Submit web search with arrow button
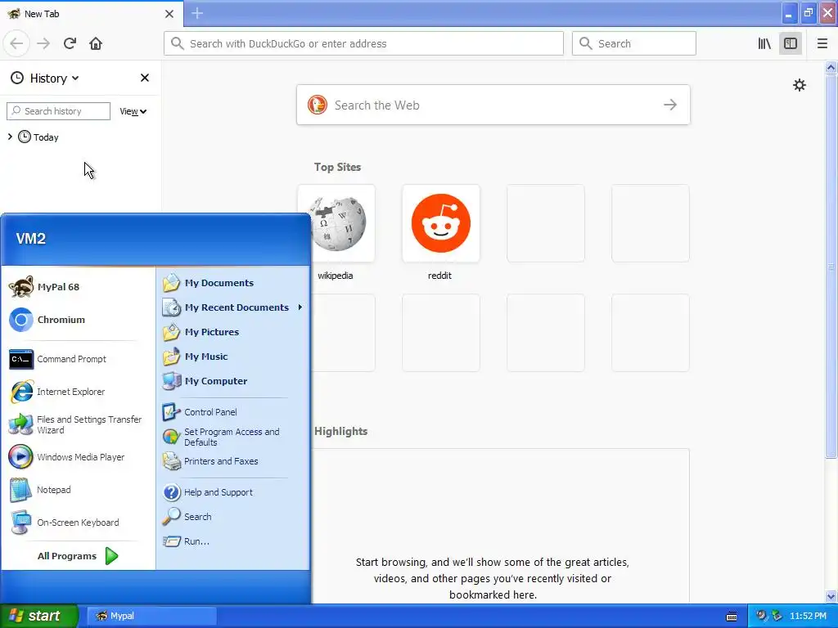 pyautogui.click(x=669, y=105)
